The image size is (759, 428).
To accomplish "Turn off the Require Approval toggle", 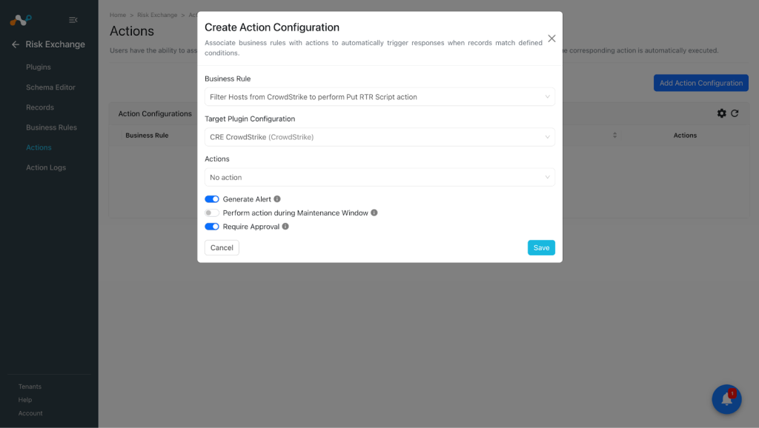I will [212, 227].
